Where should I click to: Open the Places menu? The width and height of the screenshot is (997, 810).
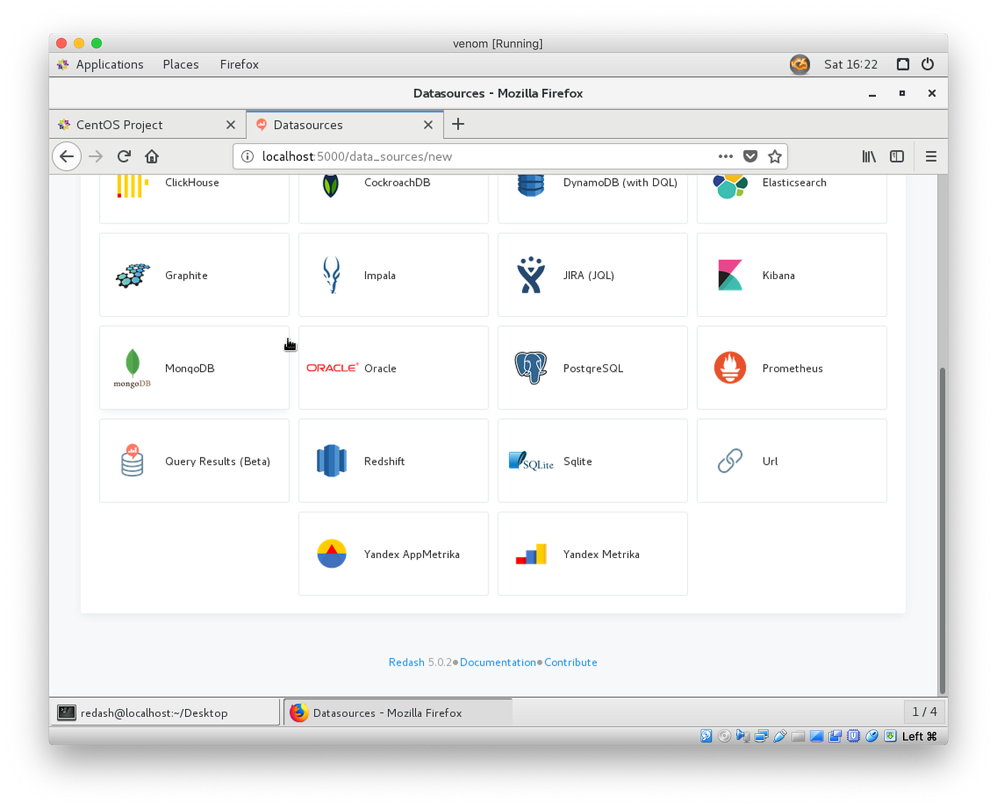pos(181,64)
